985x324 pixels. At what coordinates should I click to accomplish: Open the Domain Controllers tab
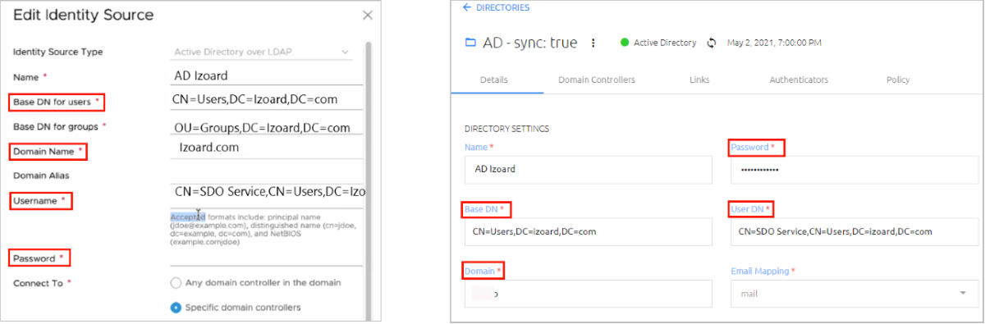coord(597,80)
